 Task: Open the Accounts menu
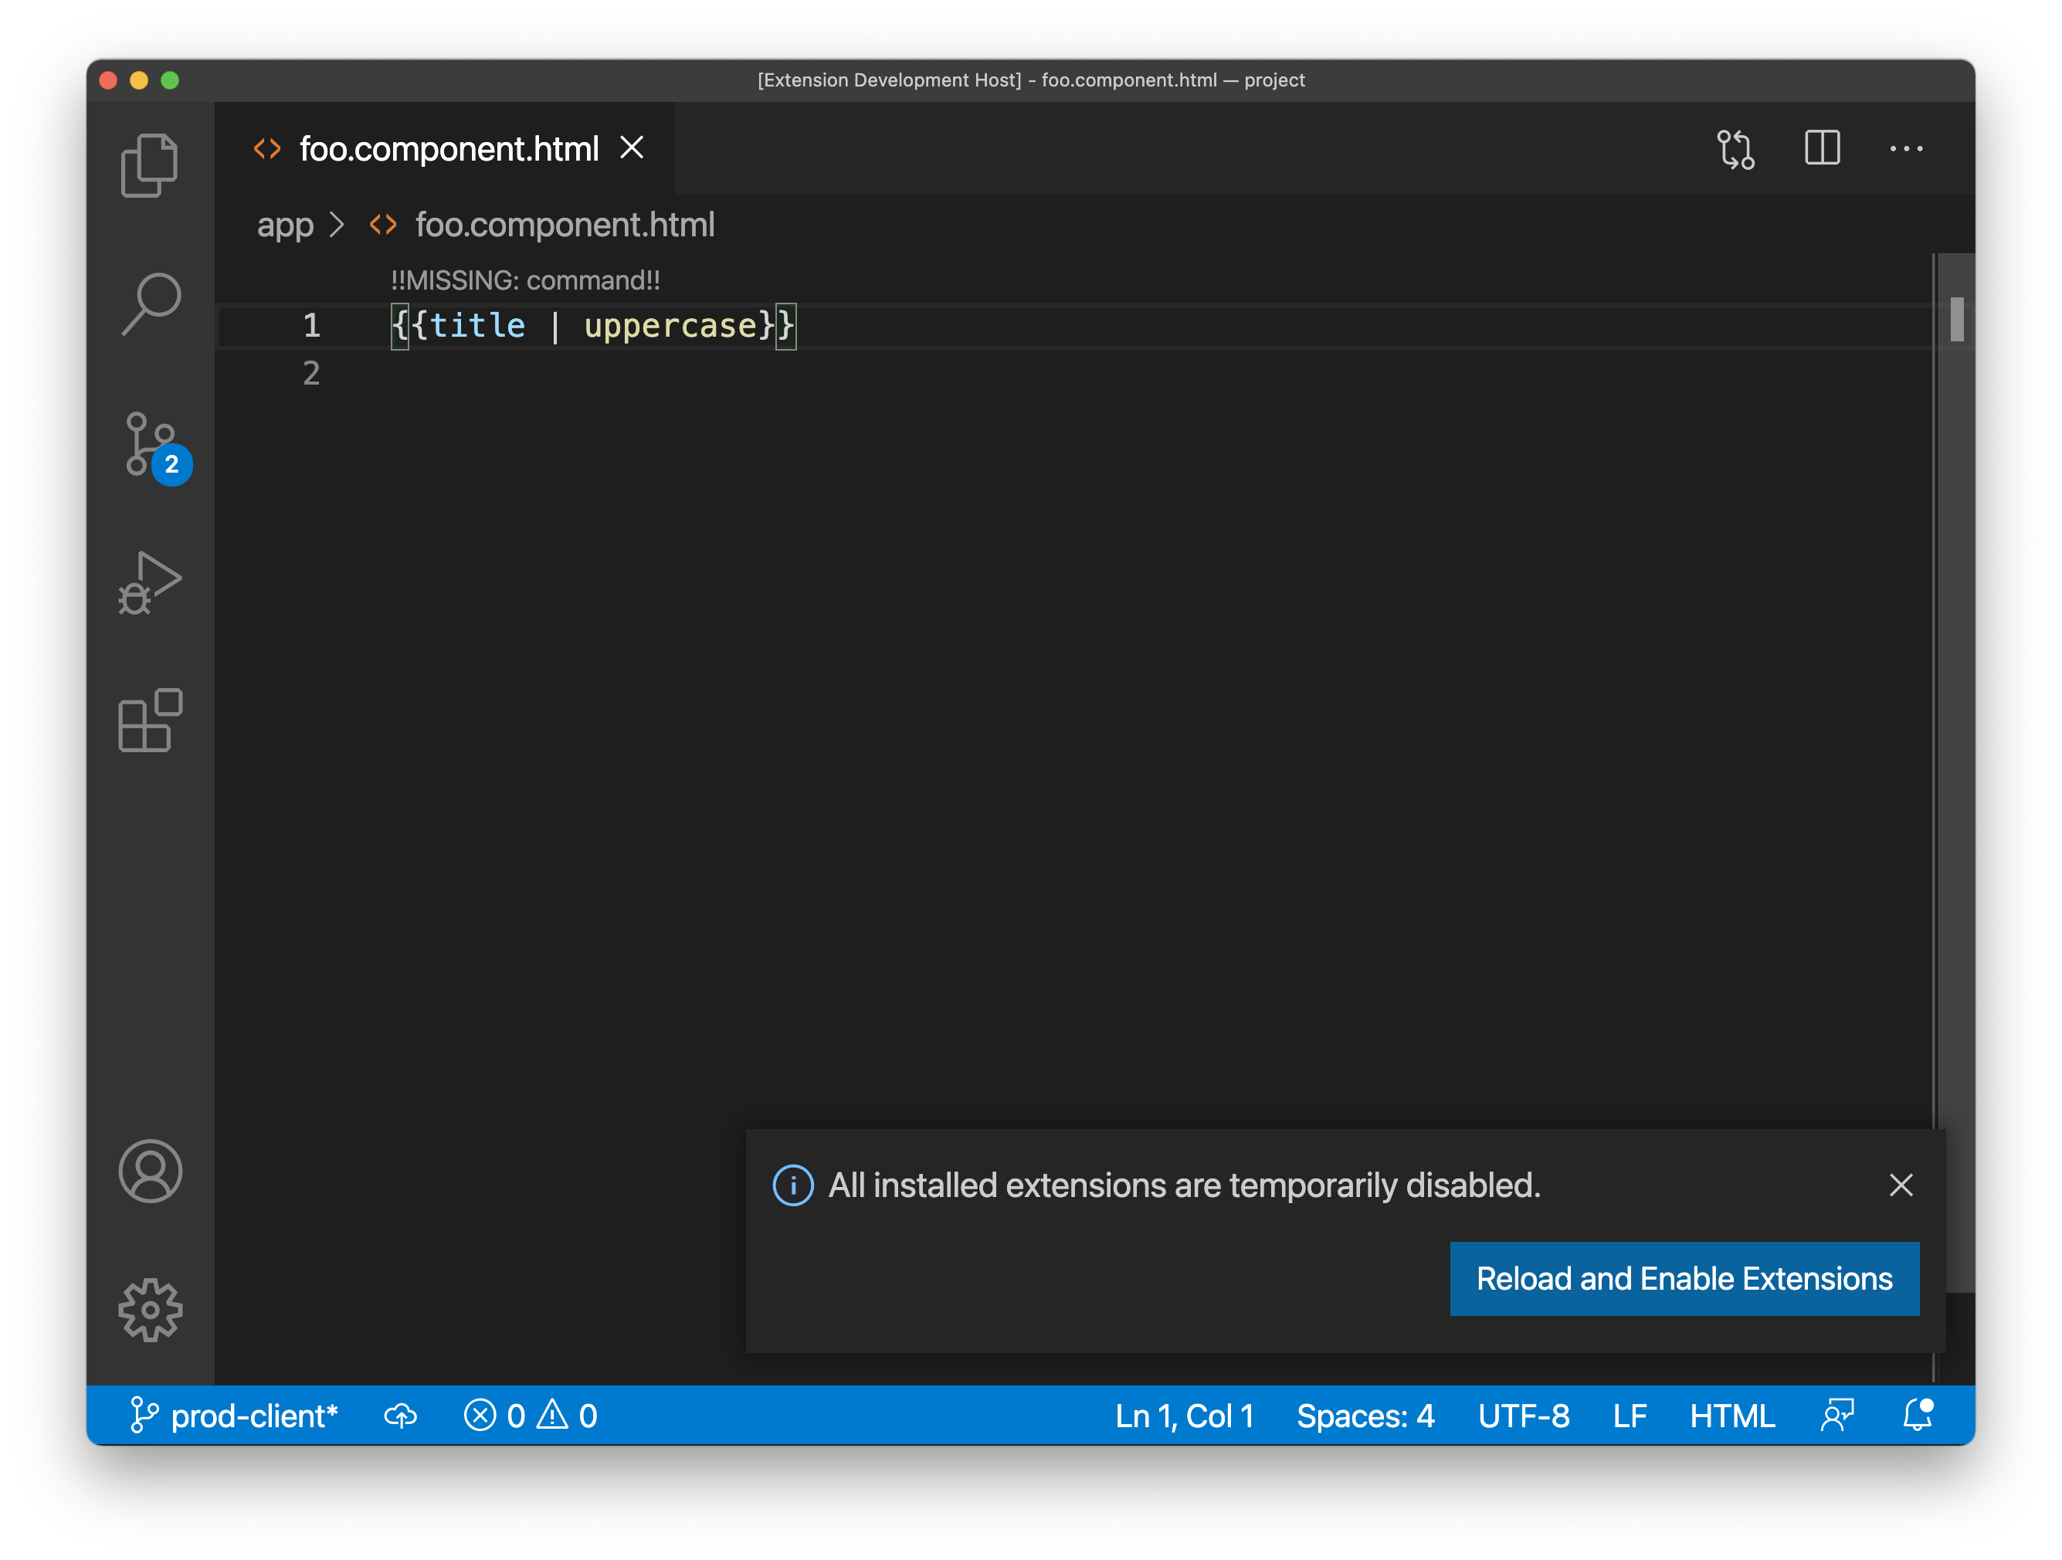[150, 1172]
